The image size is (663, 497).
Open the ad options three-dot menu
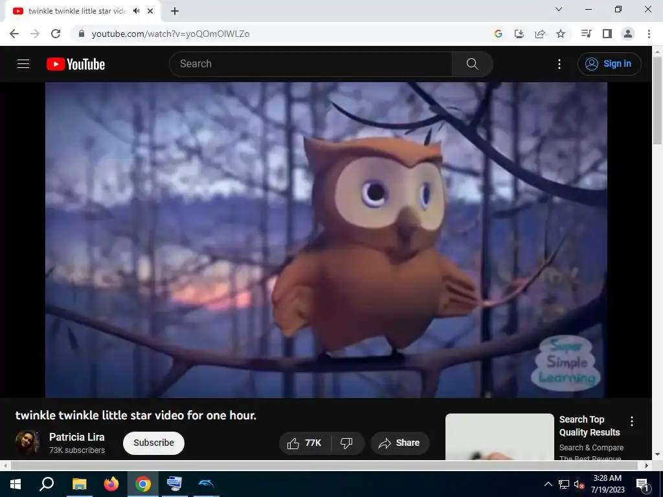[632, 421]
